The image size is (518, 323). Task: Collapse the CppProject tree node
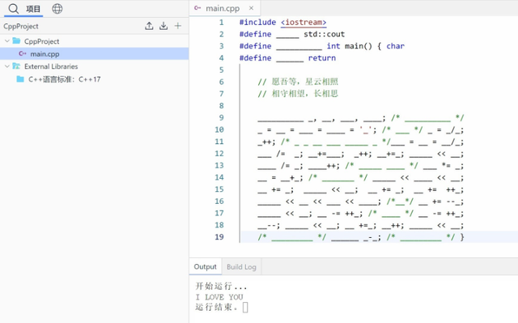(x=7, y=41)
